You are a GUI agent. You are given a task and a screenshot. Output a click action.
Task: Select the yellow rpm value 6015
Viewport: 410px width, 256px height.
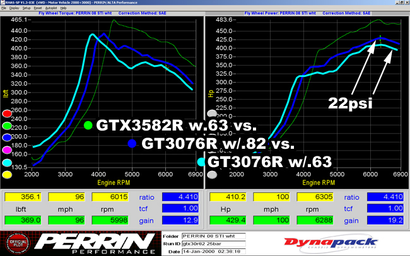[x=110, y=197]
